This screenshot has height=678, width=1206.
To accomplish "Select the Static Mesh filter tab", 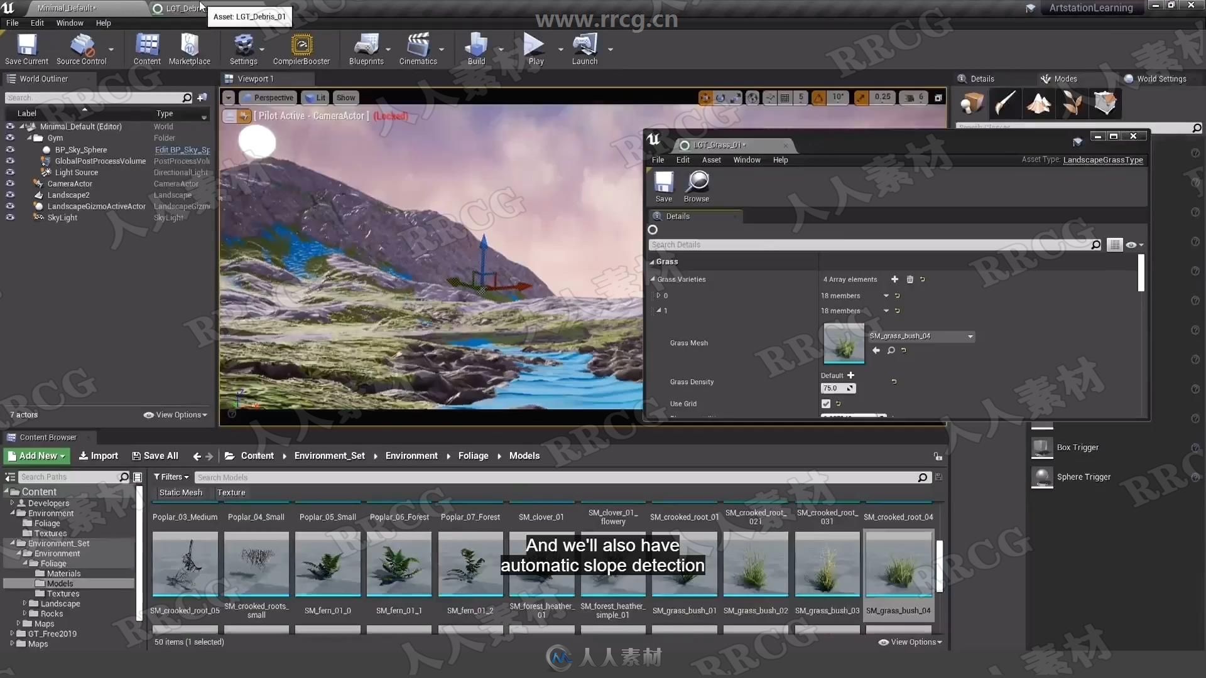I will click(x=179, y=492).
